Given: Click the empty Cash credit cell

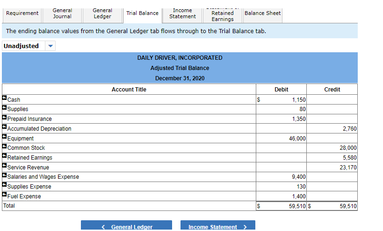Looking at the screenshot, I should (x=332, y=100).
